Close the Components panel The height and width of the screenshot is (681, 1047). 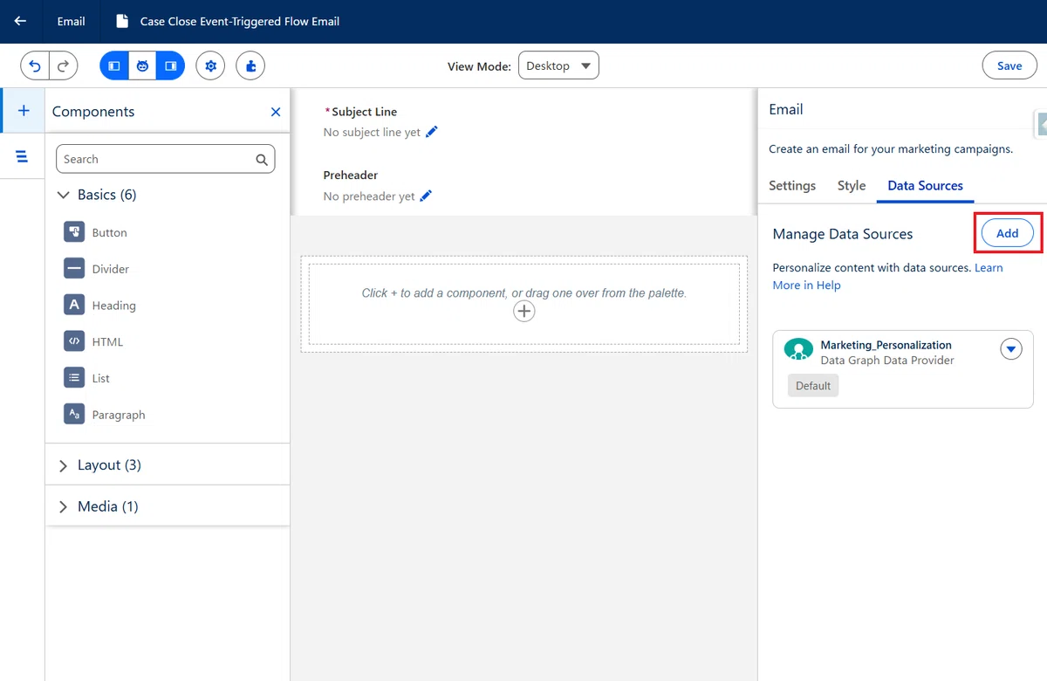[x=276, y=112]
